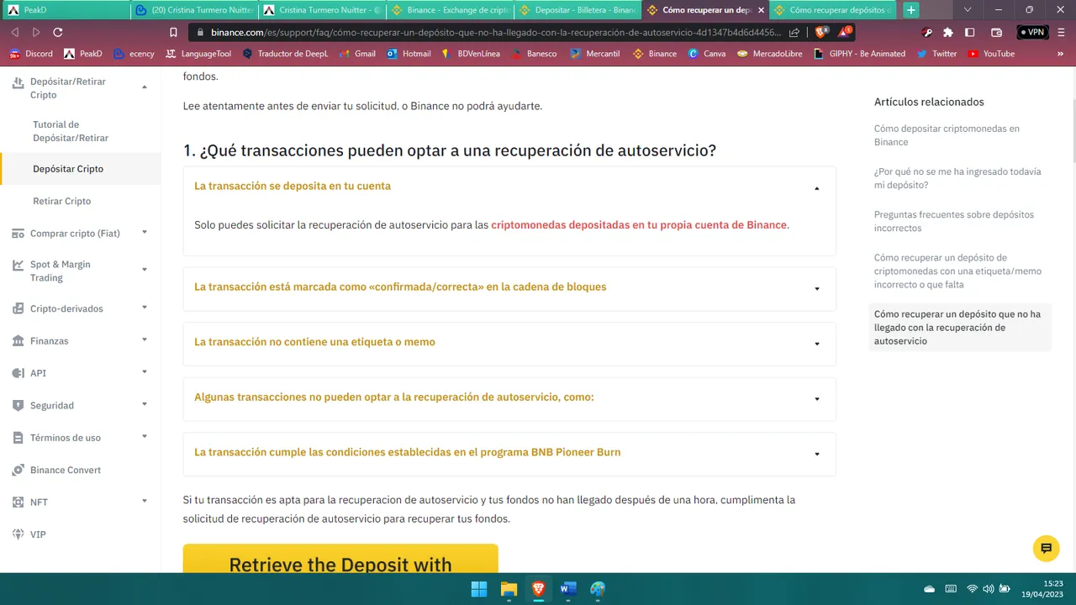Switch to 'Cómo recuperar depósitos' tab
Image resolution: width=1076 pixels, height=605 pixels.
833,10
